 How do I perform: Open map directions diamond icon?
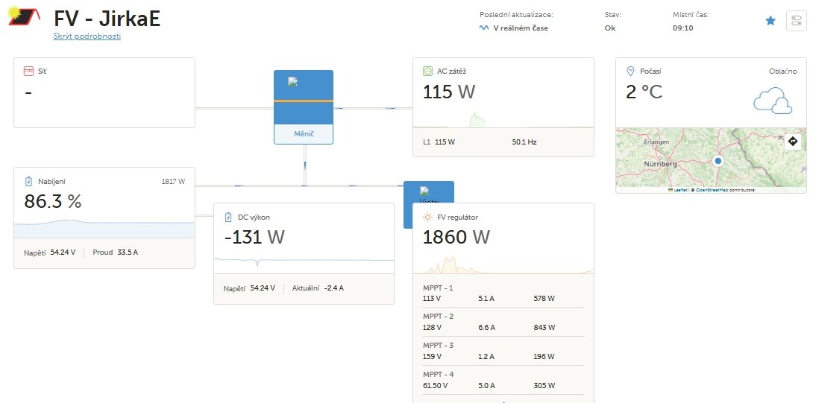click(x=792, y=141)
